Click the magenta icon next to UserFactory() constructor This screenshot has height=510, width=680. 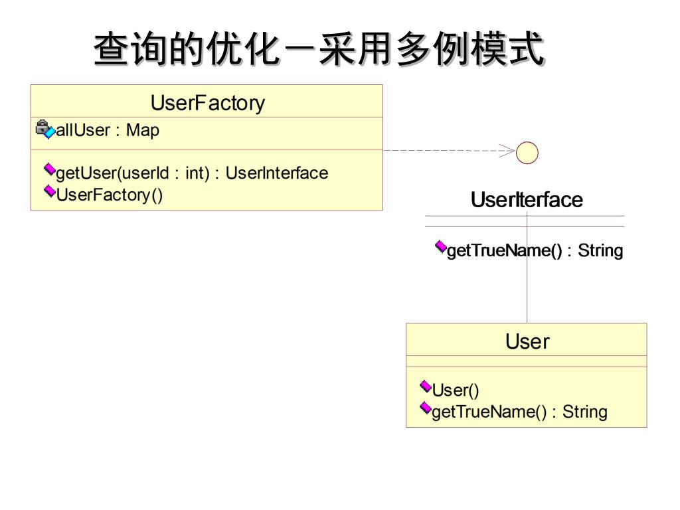[x=50, y=191]
